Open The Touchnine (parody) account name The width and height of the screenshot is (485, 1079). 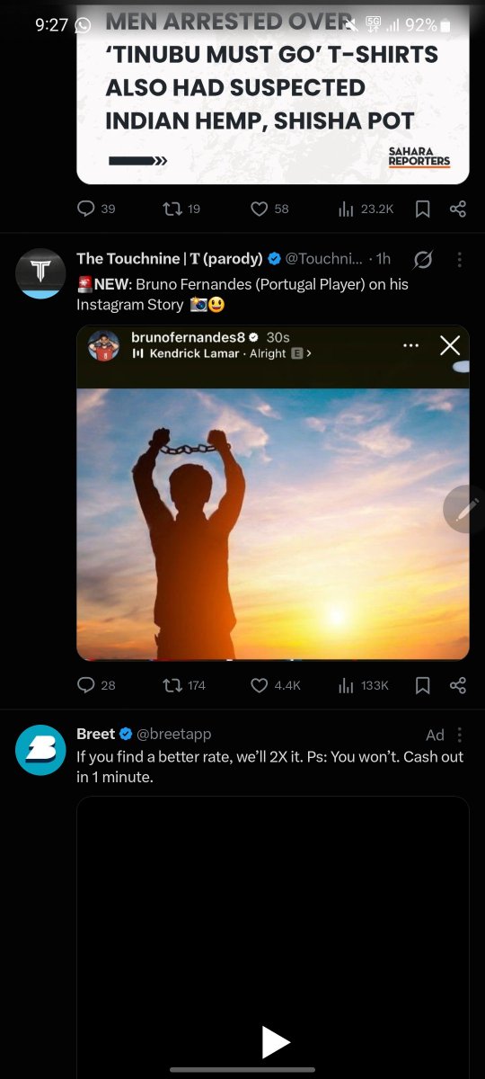click(x=170, y=259)
